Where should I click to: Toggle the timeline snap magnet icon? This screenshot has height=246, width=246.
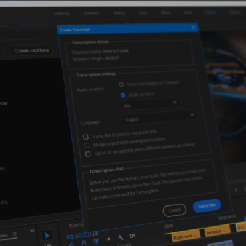(84, 243)
